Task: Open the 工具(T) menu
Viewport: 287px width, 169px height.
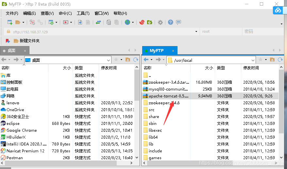Action: [x=83, y=13]
